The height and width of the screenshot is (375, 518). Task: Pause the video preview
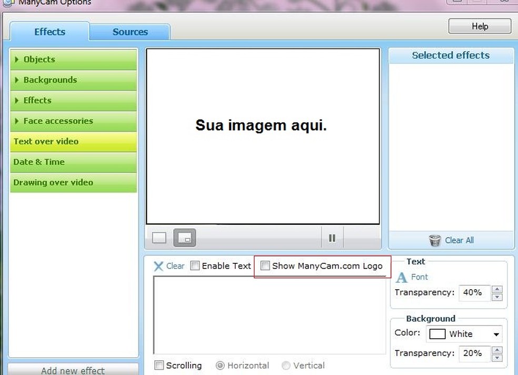pos(332,238)
